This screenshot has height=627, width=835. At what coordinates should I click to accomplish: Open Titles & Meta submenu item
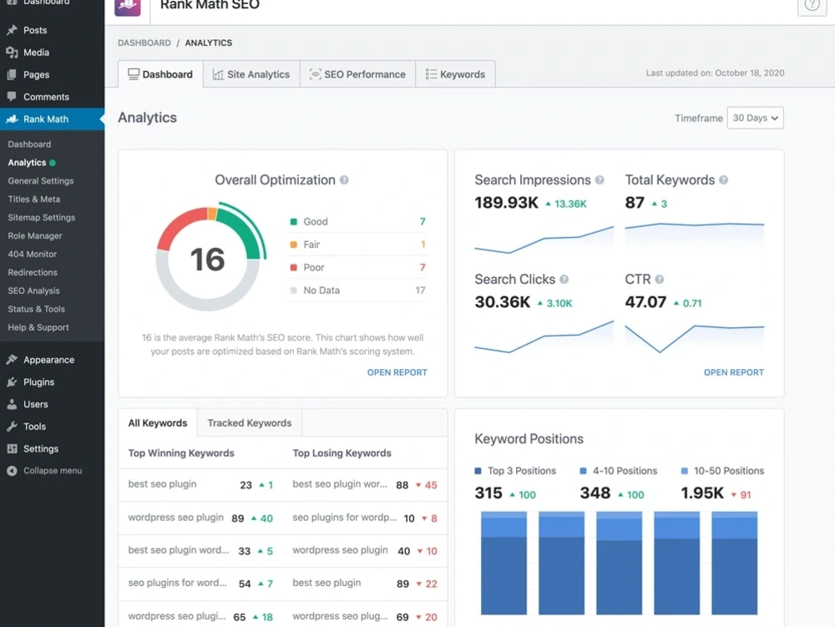click(34, 199)
